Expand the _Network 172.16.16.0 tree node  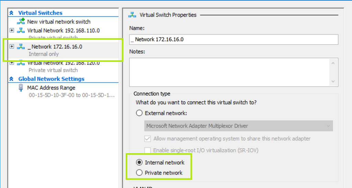pos(12,46)
